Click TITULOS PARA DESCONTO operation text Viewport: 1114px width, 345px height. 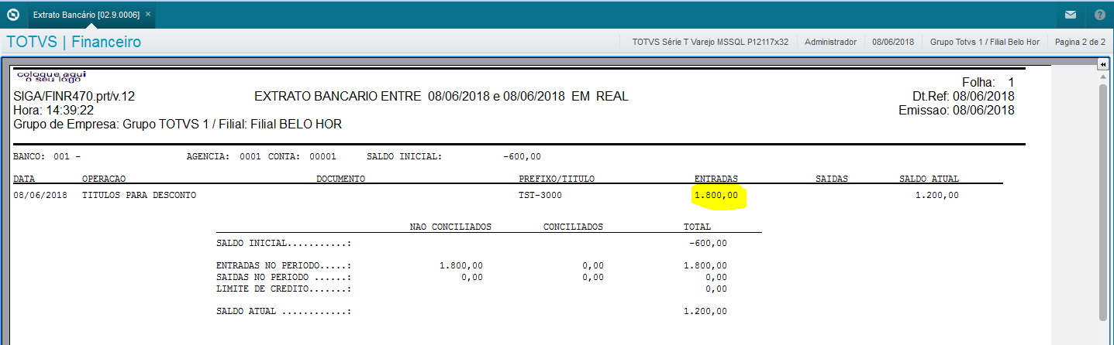coord(139,195)
